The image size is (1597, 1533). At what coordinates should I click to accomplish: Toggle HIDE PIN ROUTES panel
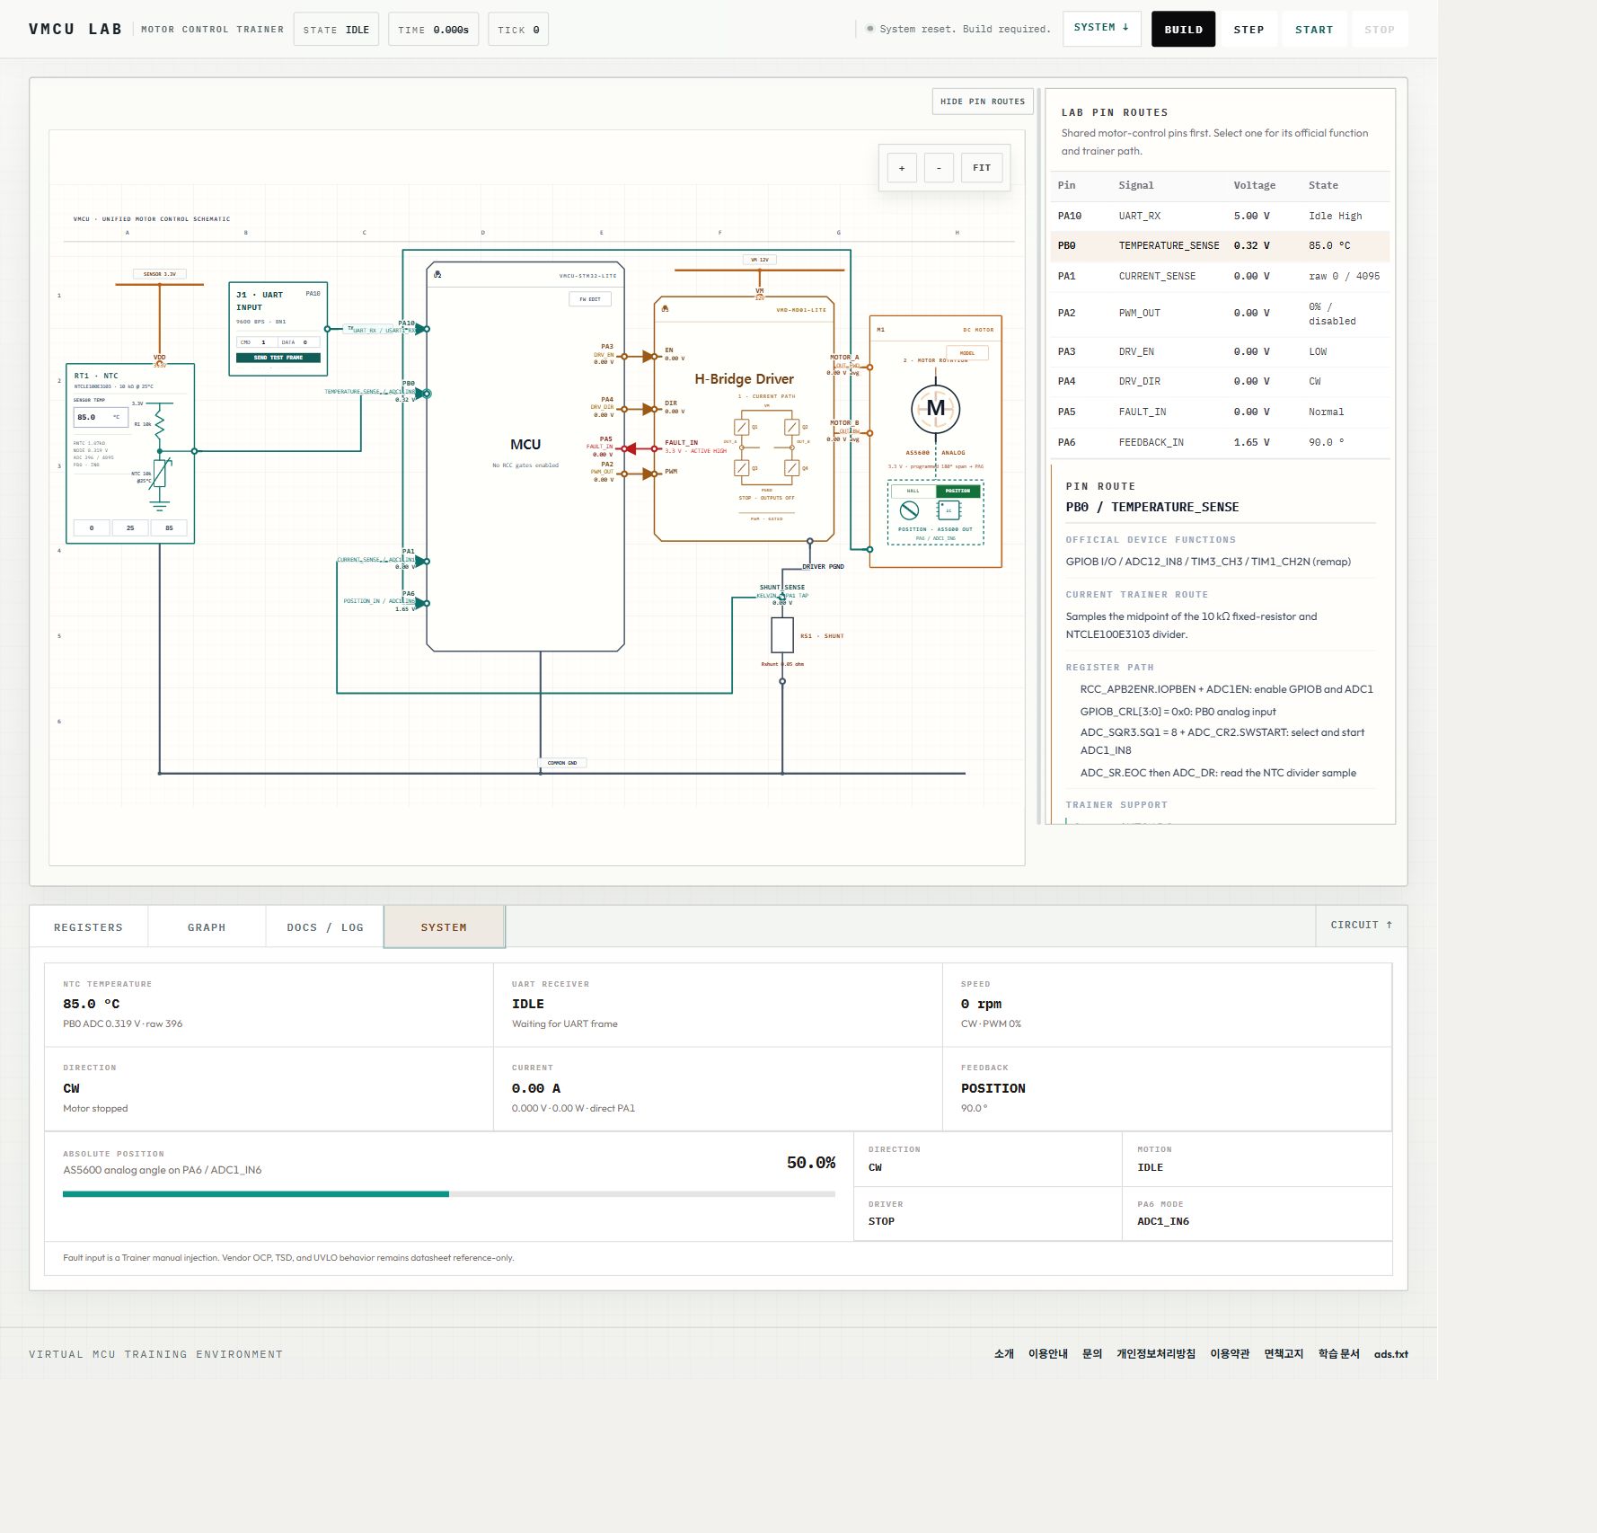pyautogui.click(x=983, y=102)
